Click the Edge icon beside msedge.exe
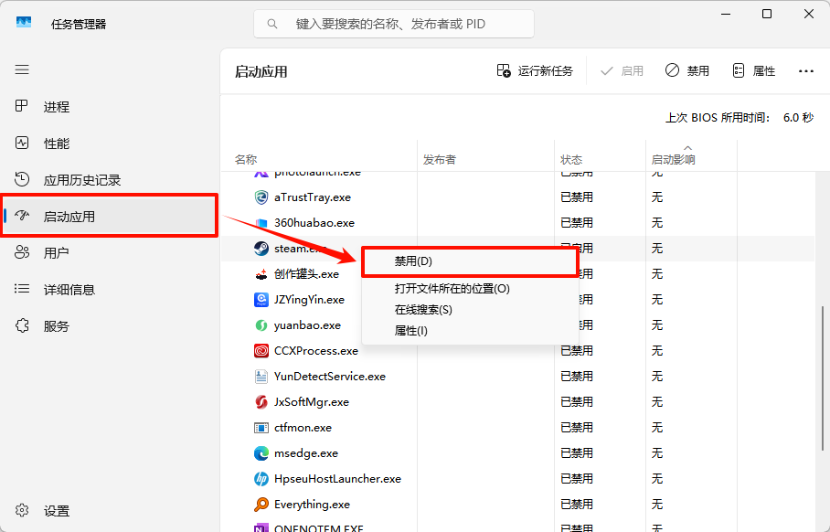The image size is (830, 532). coord(262,452)
